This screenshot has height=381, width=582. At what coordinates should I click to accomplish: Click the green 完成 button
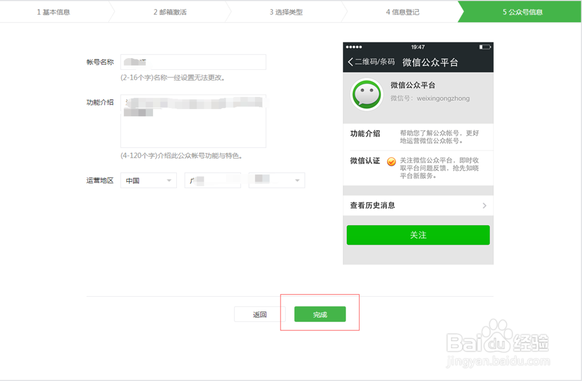pyautogui.click(x=320, y=314)
